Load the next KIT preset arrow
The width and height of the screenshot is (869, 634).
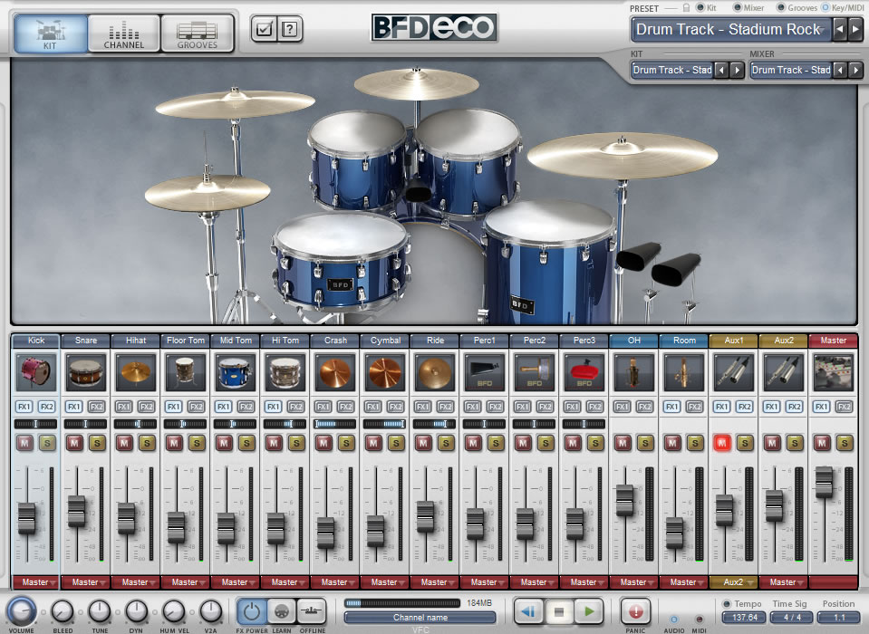click(x=737, y=71)
